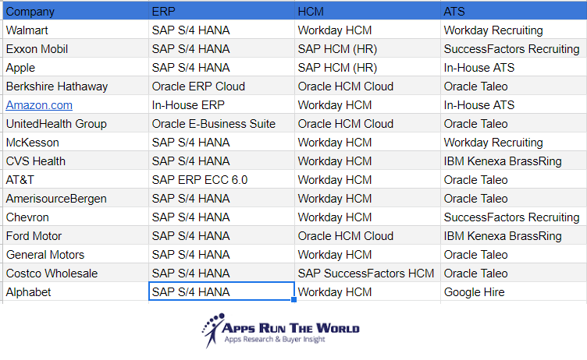The height and width of the screenshot is (360, 587).
Task: Click McKesson's Workday Recruiting cell
Action: [514, 142]
